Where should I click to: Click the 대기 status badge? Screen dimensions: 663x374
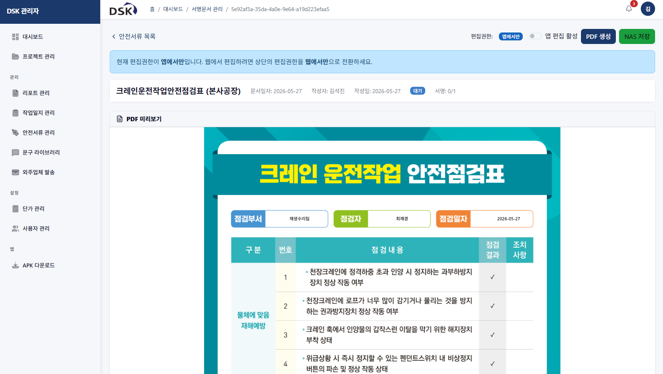click(418, 91)
